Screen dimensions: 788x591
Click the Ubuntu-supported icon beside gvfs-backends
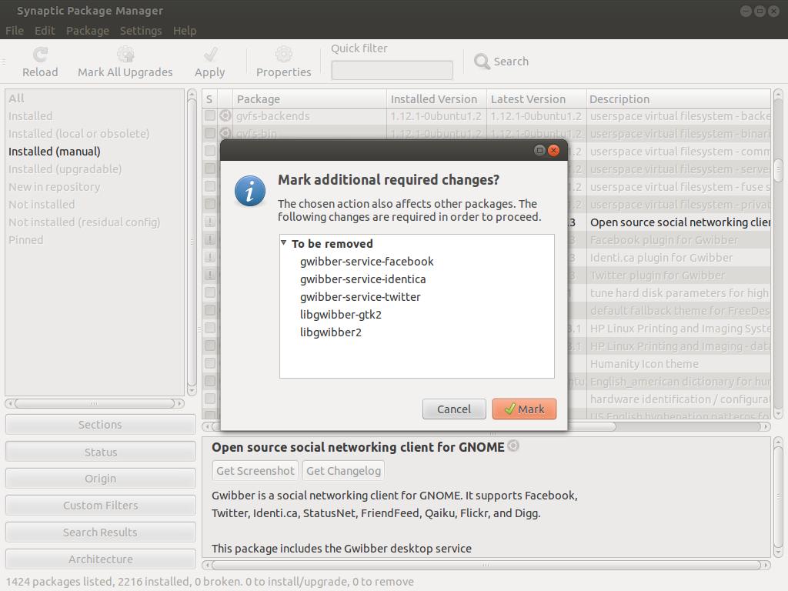[225, 116]
